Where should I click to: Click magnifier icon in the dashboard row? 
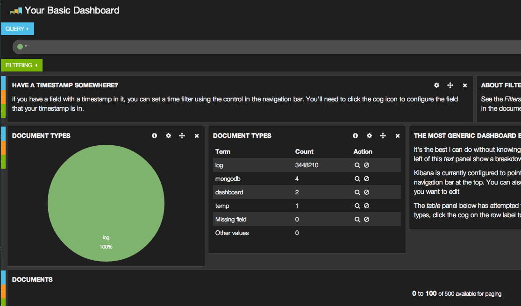(357, 192)
